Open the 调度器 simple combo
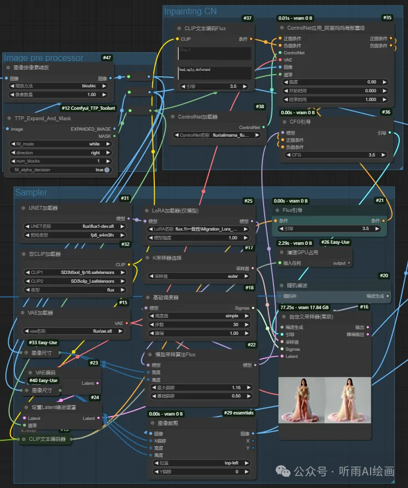This screenshot has height=488, width=408. [199, 316]
